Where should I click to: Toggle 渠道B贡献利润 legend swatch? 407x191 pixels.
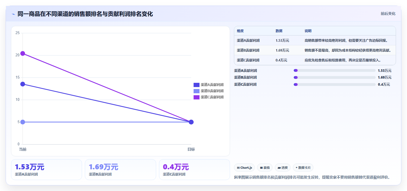point(196,91)
